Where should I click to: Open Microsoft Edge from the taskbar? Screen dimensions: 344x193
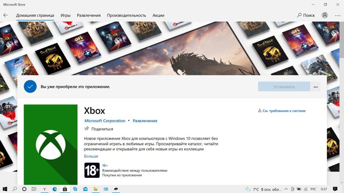pos(55,189)
